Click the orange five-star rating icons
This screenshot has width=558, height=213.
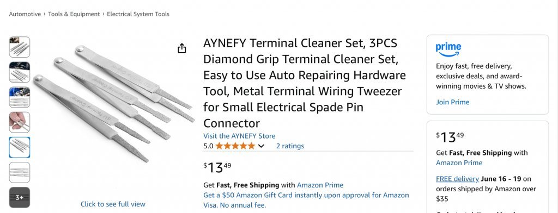coord(235,146)
